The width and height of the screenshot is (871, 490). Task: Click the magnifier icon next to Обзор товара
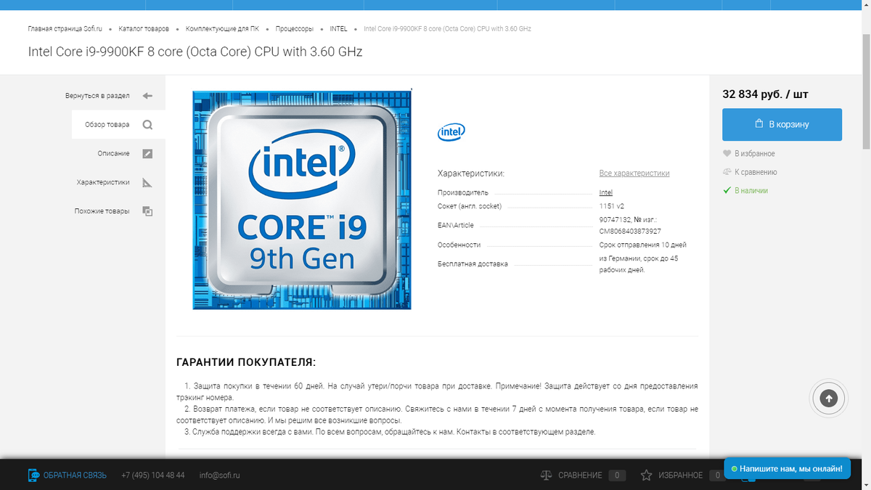click(147, 125)
